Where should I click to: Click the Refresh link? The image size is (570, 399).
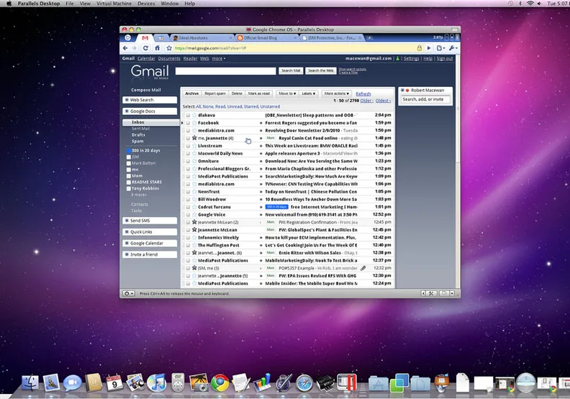(363, 93)
